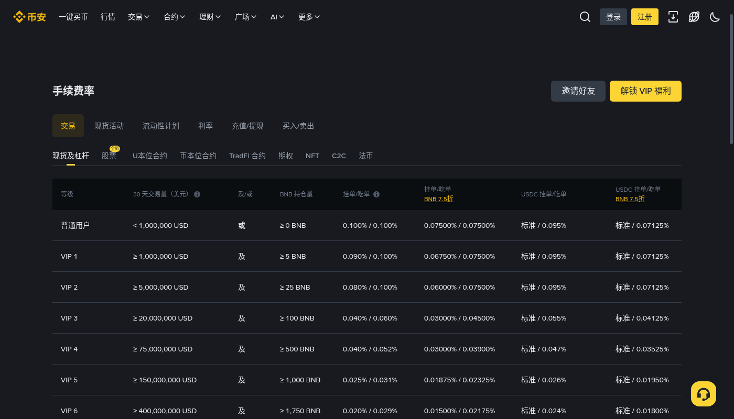734x419 pixels.
Task: Select the 币本位合约 sub-tab
Action: pos(198,156)
